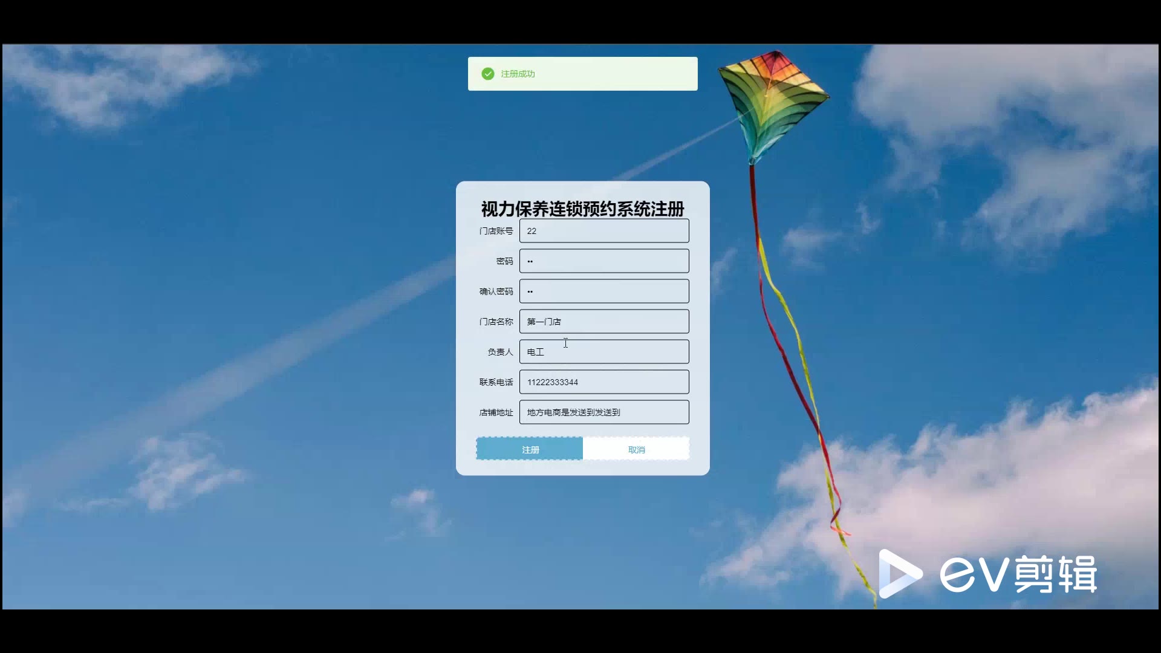Image resolution: width=1161 pixels, height=653 pixels.
Task: Focus the 门店账号 input field
Action: point(603,231)
